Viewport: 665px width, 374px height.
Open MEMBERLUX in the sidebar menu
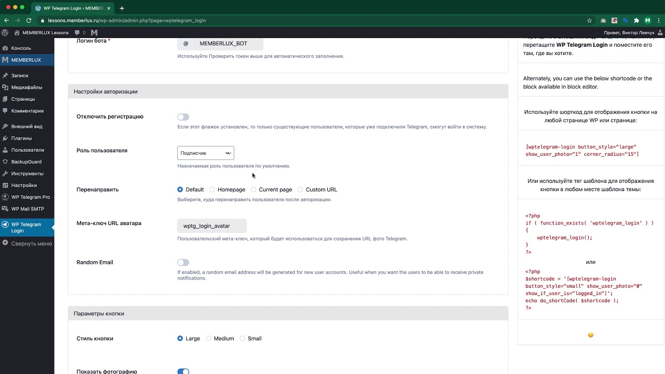[x=27, y=60]
